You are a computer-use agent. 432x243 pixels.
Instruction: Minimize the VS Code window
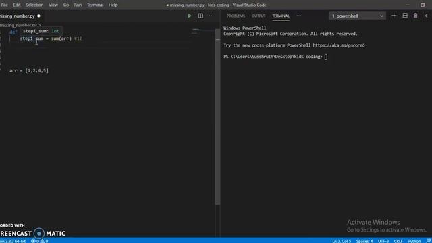(x=408, y=5)
